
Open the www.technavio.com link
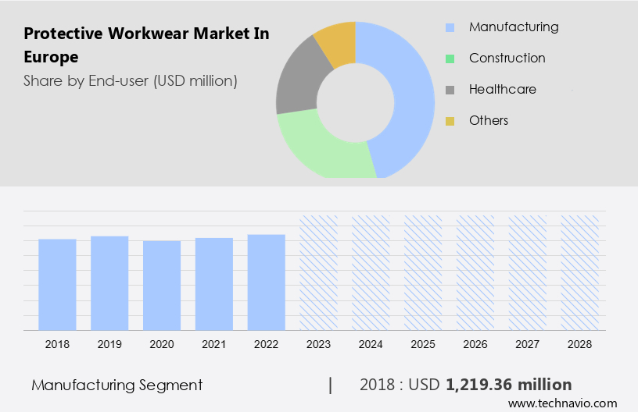click(x=562, y=403)
